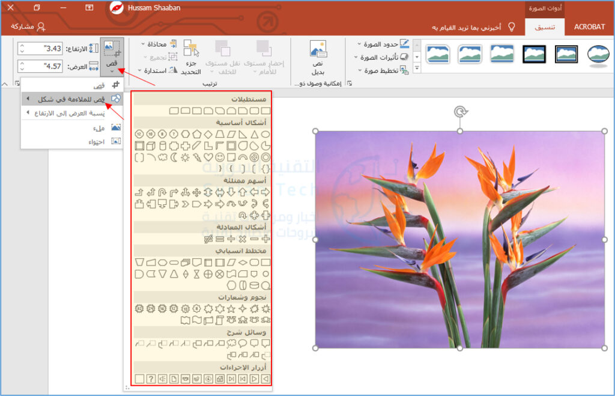Image resolution: width=615 pixels, height=396 pixels.
Task: Select the oval shape under أشكال أساسية
Action: [265, 134]
